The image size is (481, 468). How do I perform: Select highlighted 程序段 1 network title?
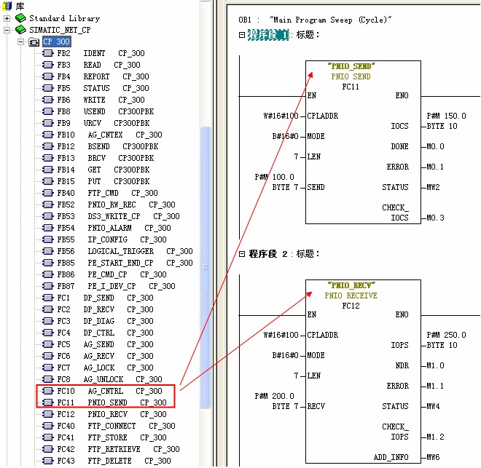pyautogui.click(x=268, y=35)
